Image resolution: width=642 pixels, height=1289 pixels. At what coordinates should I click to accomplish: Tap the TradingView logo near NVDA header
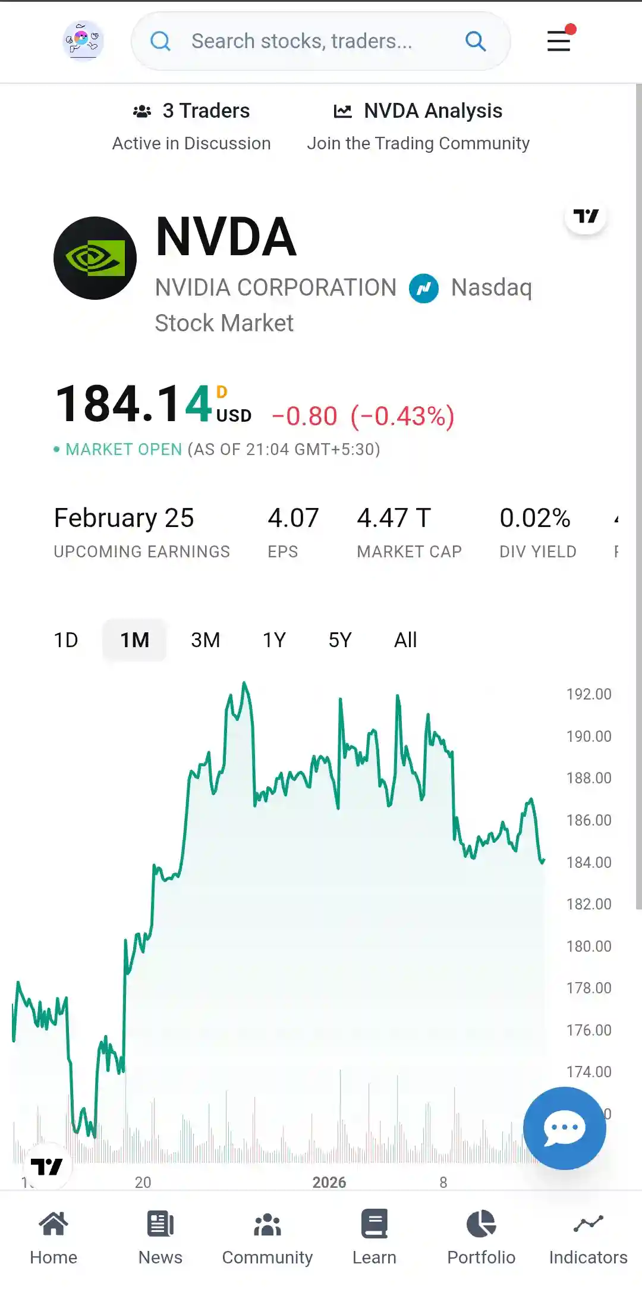point(586,216)
